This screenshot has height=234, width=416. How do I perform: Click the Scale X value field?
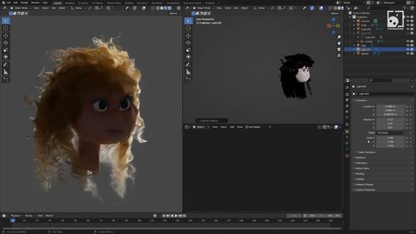391,138
